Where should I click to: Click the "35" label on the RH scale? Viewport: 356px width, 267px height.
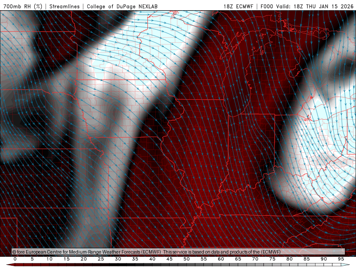coord(135,259)
